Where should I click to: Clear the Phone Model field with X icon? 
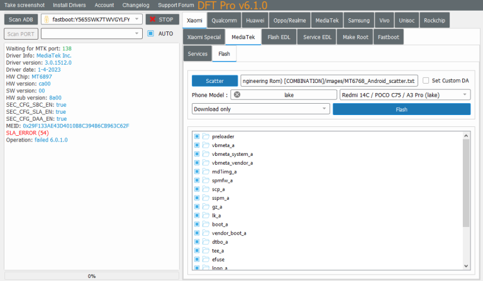pos(237,95)
